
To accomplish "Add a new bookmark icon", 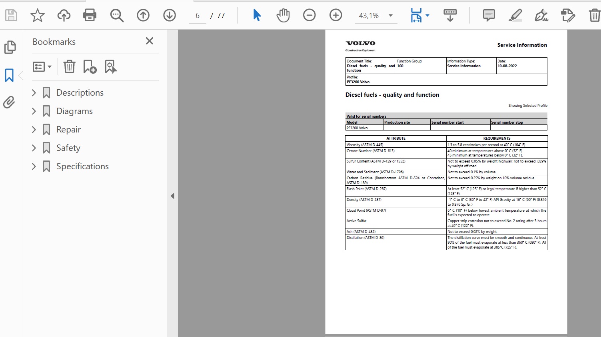I will pos(90,66).
